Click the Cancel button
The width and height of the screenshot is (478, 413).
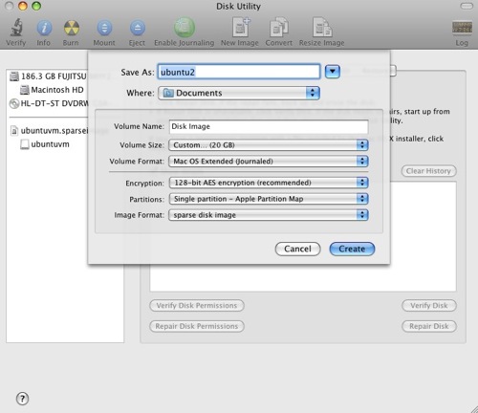click(x=297, y=249)
